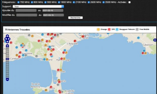
Task: Click the red marker at Les Salins d'Hyères
Action: point(83,36)
